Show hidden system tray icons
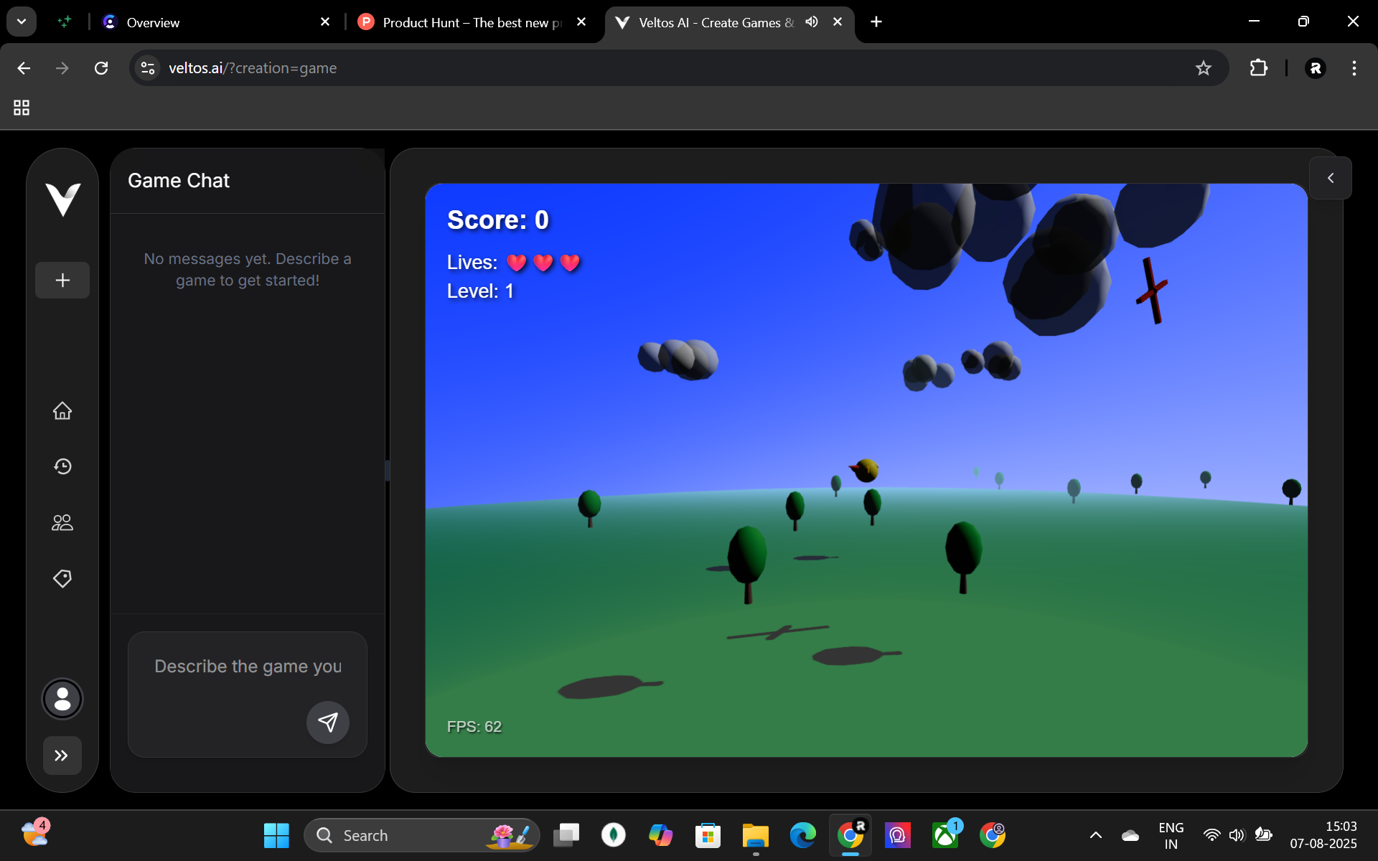Viewport: 1378px width, 861px height. tap(1095, 835)
